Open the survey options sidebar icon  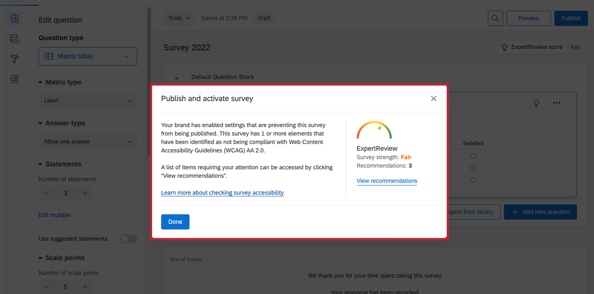pyautogui.click(x=15, y=79)
